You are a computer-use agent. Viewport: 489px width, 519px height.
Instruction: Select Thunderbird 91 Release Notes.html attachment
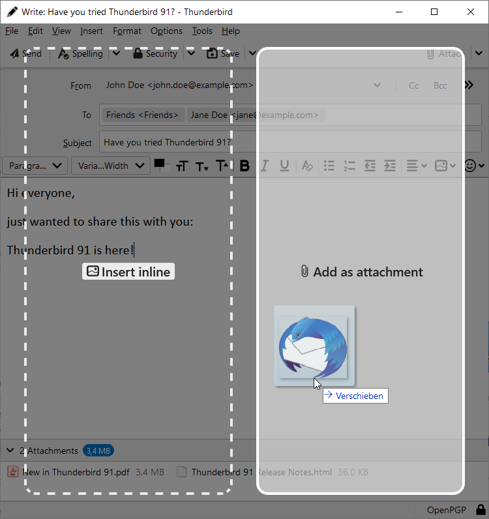[x=273, y=472]
